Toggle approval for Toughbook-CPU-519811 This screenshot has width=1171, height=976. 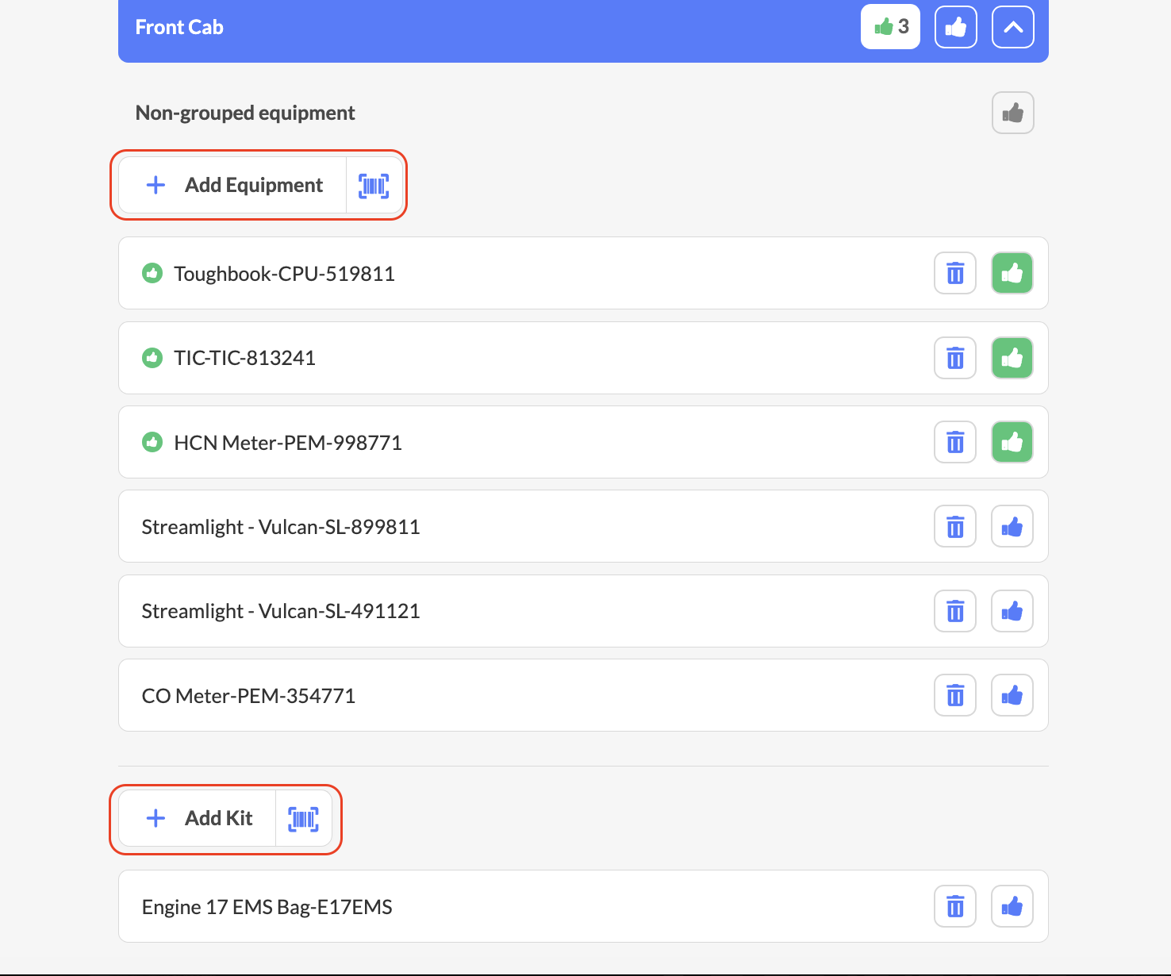pyautogui.click(x=1012, y=273)
